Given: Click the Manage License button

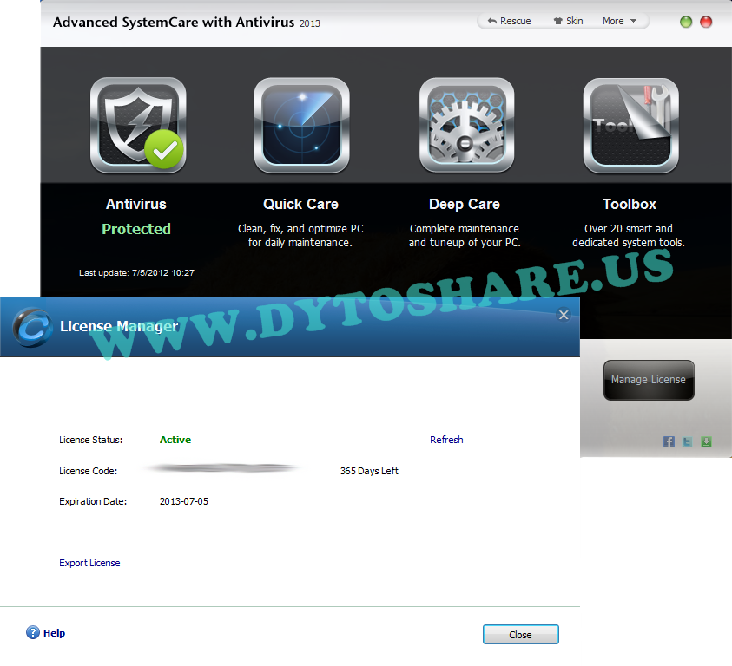Looking at the screenshot, I should [x=649, y=380].
